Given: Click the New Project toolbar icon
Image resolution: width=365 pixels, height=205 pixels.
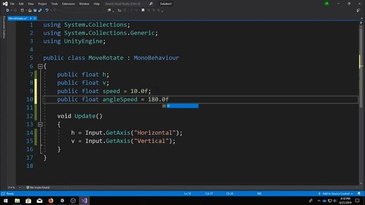Looking at the screenshot, I should [22, 10].
